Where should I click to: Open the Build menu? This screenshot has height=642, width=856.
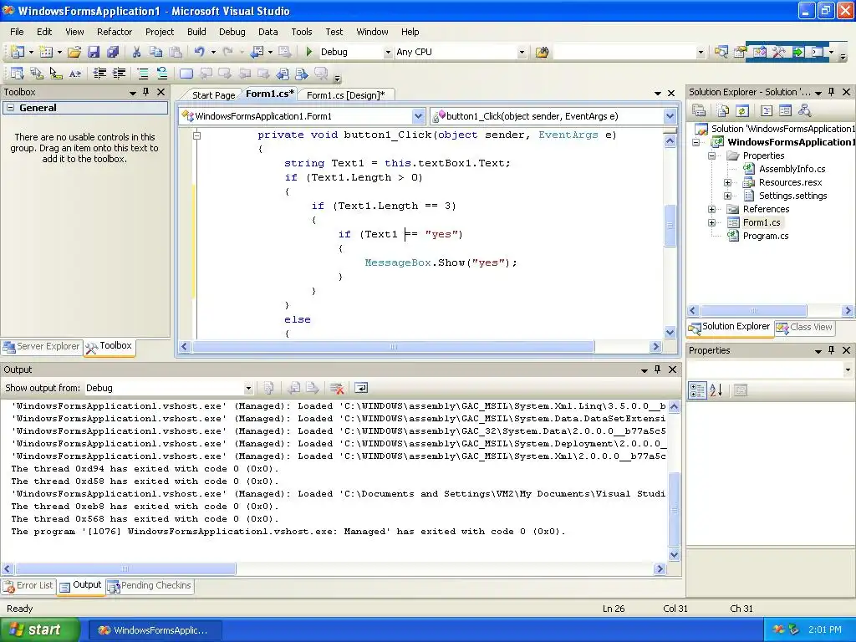click(x=196, y=32)
